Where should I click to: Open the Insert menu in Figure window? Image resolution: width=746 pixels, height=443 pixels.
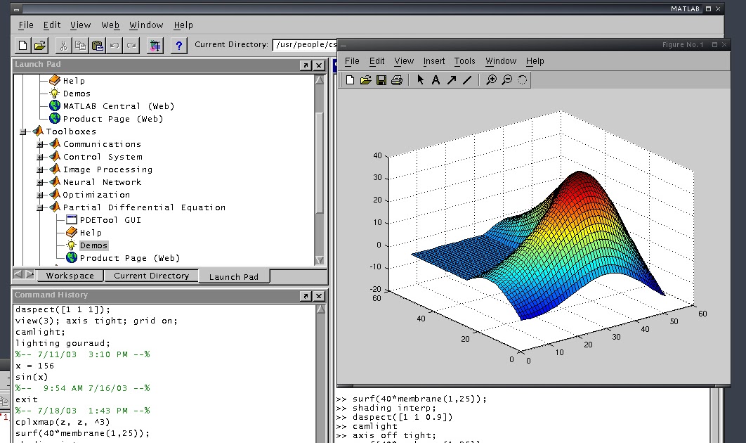coord(433,61)
